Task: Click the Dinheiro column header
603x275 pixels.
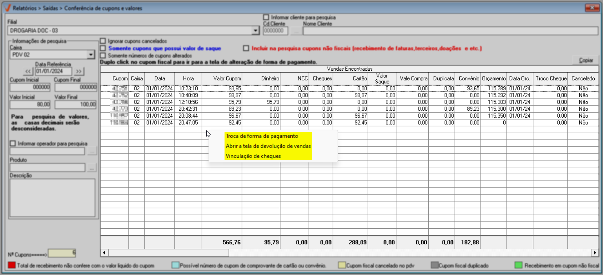Action: coord(261,79)
